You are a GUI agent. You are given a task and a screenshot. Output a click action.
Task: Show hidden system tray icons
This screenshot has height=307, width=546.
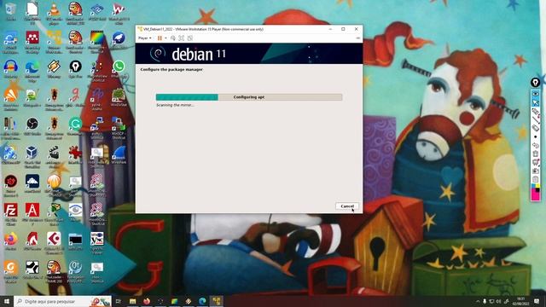(x=478, y=301)
